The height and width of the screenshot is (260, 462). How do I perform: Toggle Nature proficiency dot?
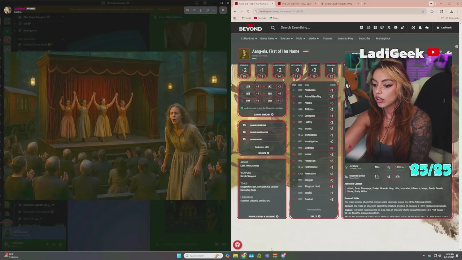click(x=293, y=154)
